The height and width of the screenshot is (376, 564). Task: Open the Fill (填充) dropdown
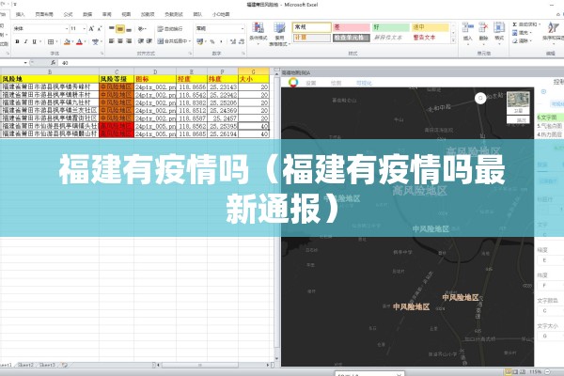(522, 32)
